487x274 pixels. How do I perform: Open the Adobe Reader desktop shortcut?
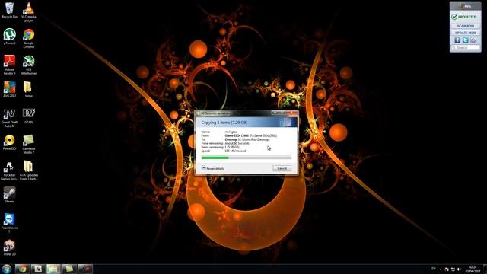click(10, 64)
